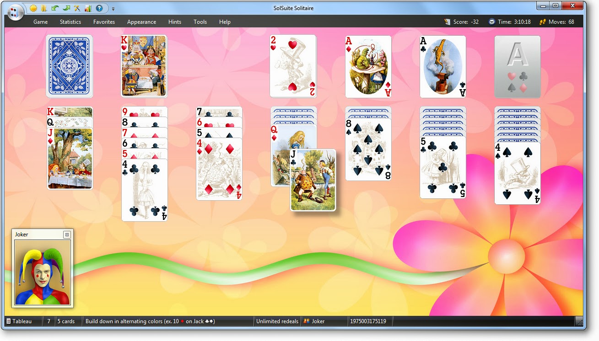The width and height of the screenshot is (599, 341).
Task: Click the '5 cards' status bar entry
Action: pyautogui.click(x=66, y=321)
